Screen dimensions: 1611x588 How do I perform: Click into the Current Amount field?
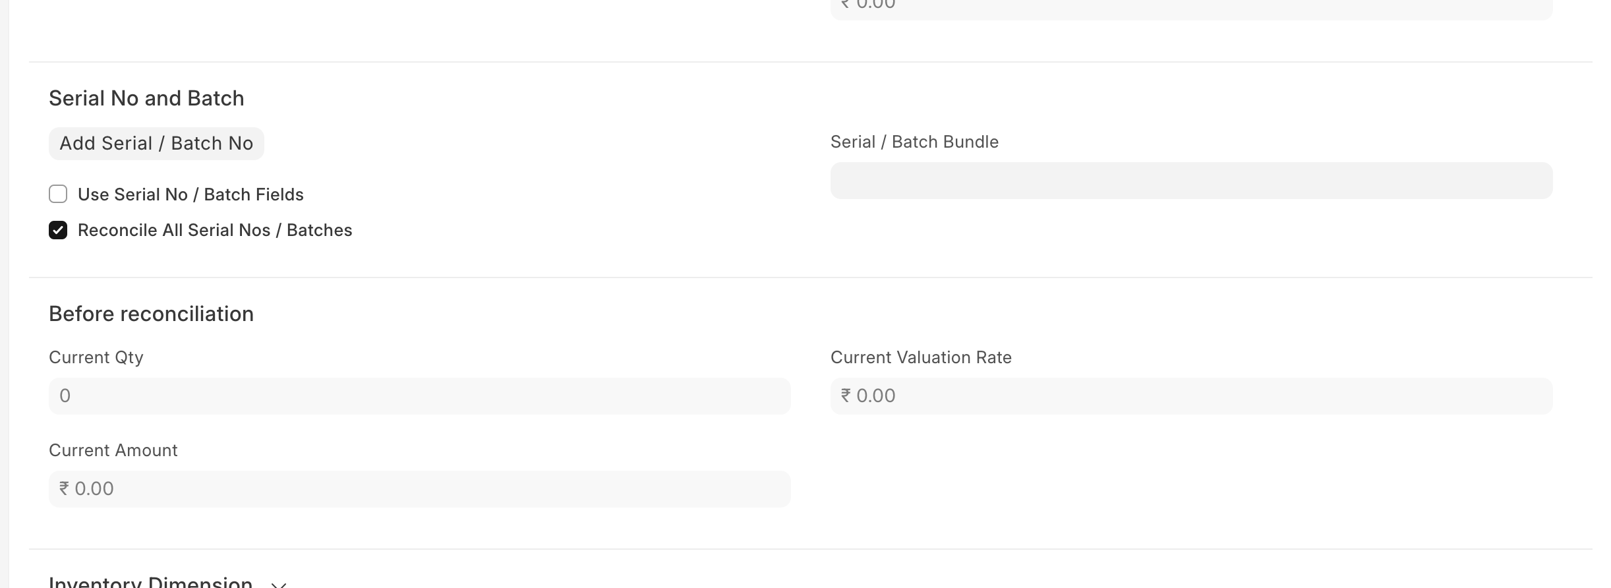tap(419, 489)
